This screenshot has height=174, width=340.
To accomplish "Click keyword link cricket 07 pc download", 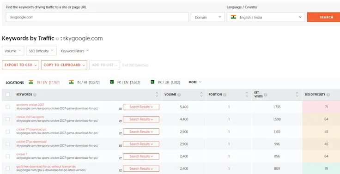I will 31,142.
